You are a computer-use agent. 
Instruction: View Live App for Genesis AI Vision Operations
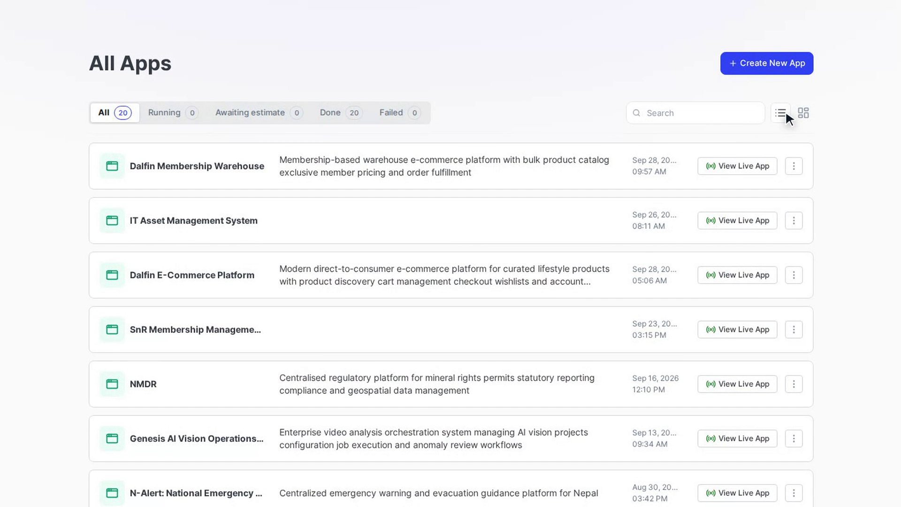point(737,438)
